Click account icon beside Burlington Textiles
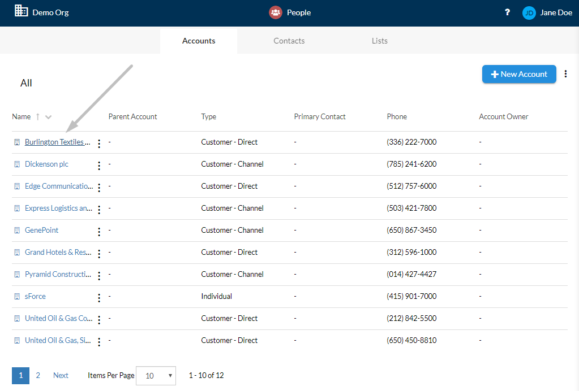 click(17, 142)
